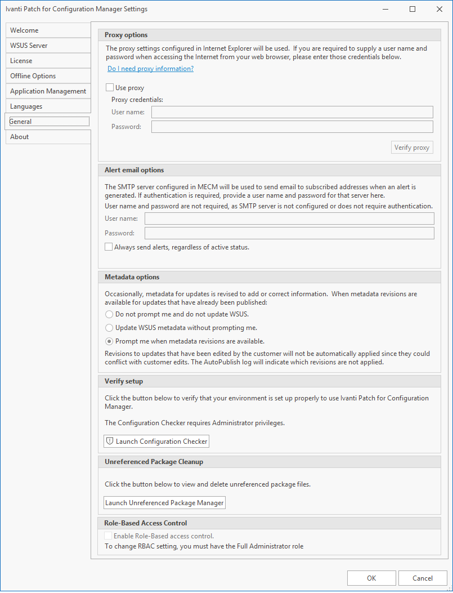
Task: Select the License tab
Action: click(48, 61)
